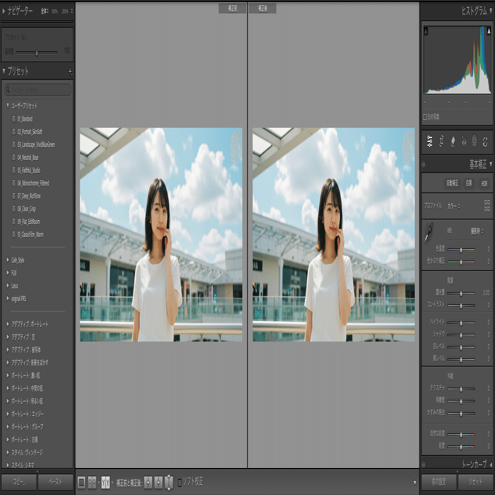Open the プロファイル カラー dropdown
Screen dimensions: 495x495
pos(454,206)
